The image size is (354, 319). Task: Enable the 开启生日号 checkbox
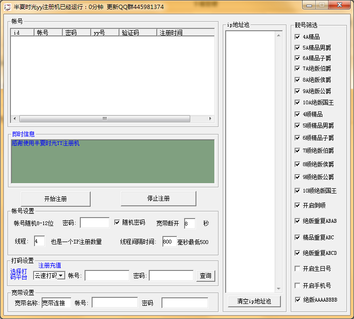[297, 269]
